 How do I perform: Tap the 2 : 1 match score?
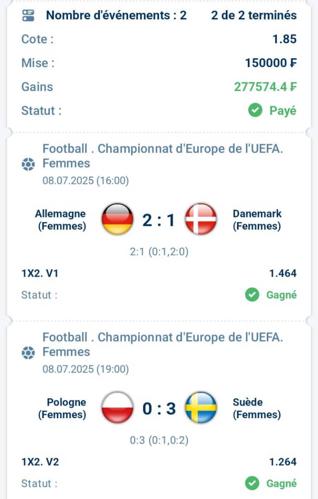point(159,220)
